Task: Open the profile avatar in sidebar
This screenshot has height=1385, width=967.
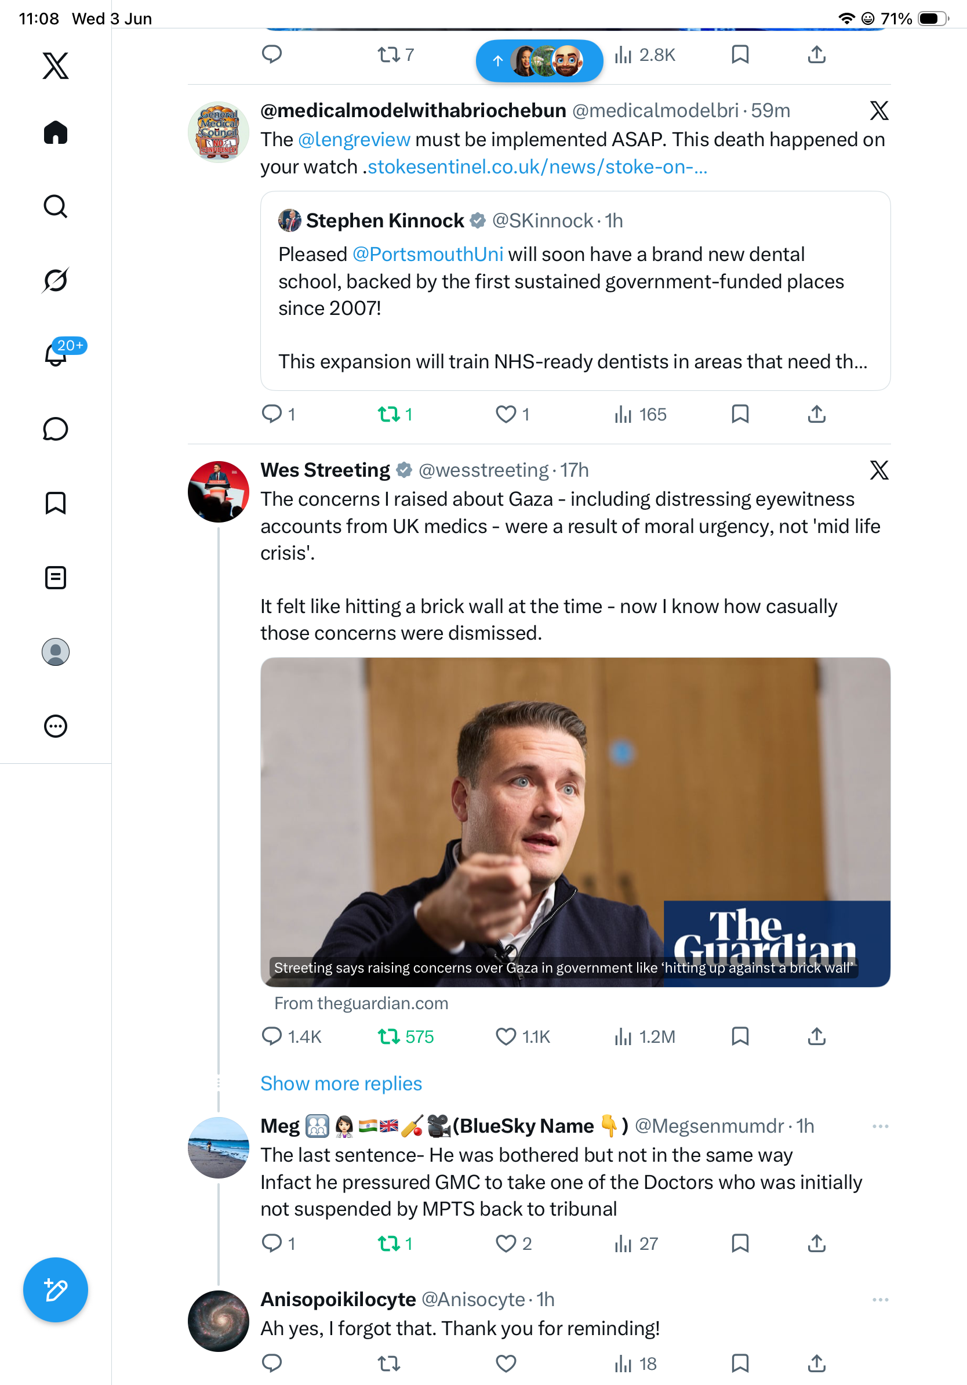Action: pos(56,651)
